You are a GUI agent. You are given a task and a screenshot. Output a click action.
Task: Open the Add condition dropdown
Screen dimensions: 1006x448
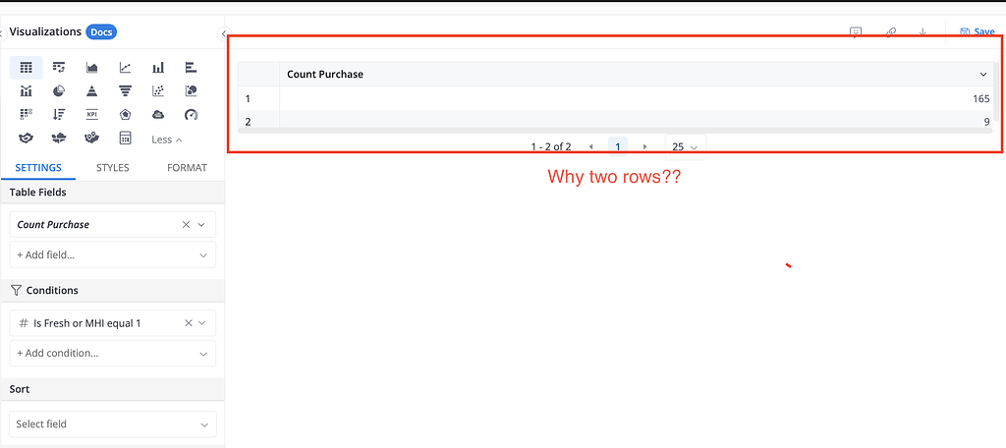pyautogui.click(x=112, y=353)
